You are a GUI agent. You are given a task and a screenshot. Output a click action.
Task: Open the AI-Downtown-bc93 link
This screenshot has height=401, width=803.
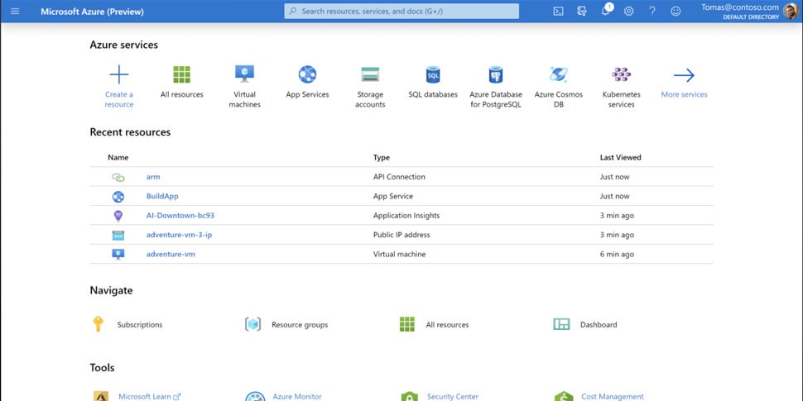coord(180,216)
